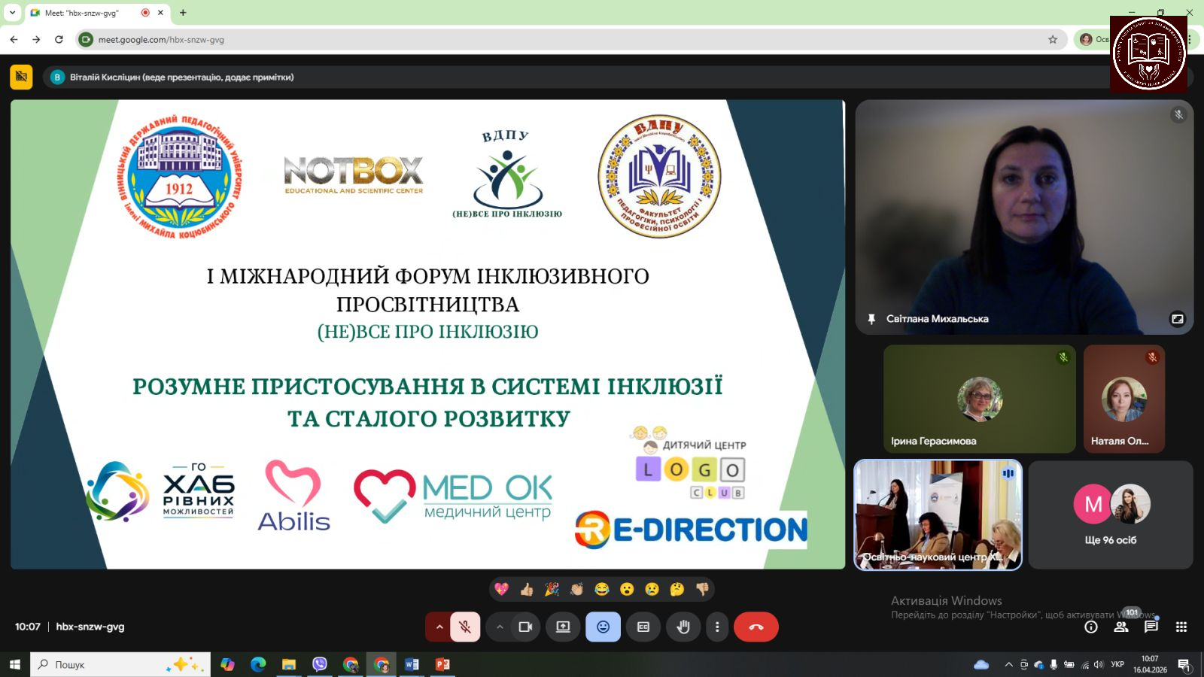Raise your hand in the meeting
1204x677 pixels.
683,627
